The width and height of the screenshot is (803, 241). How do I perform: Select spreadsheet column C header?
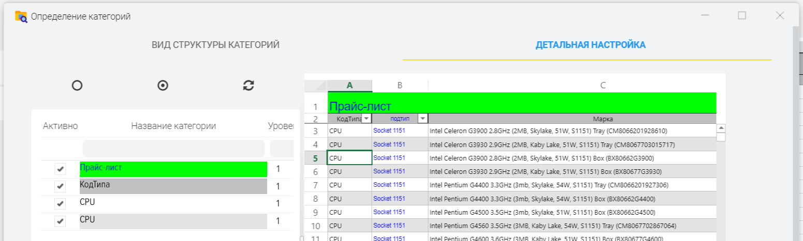[x=603, y=85]
